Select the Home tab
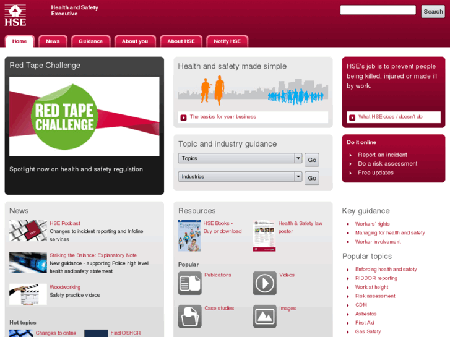This screenshot has height=337, width=450. coord(20,41)
